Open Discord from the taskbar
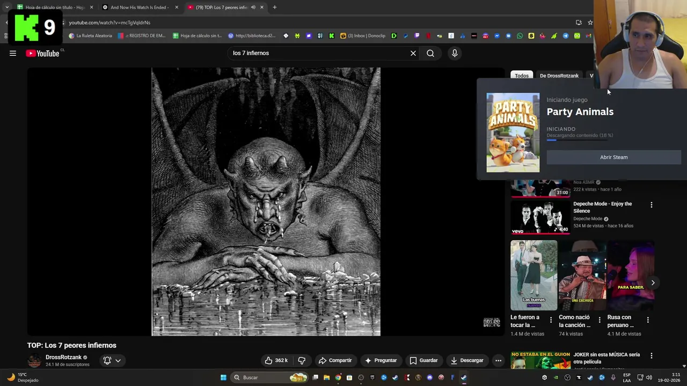The image size is (687, 386). click(429, 377)
